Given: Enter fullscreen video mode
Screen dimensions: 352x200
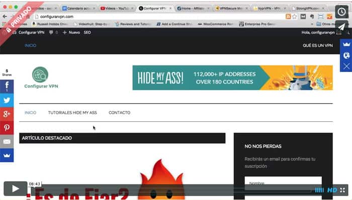Looking at the screenshot, I should point(342,190).
